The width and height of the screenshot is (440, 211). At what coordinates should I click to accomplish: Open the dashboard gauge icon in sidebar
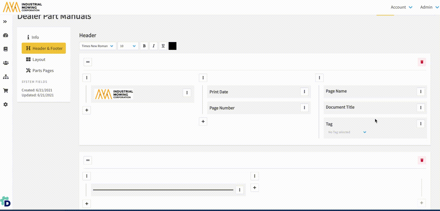tap(6, 35)
